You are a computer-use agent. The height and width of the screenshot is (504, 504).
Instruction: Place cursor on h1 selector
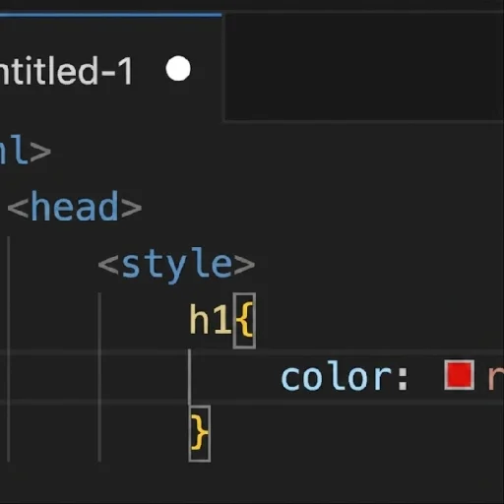pos(211,319)
